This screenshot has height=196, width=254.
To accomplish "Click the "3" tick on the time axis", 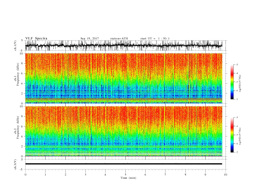I will 85,175.
